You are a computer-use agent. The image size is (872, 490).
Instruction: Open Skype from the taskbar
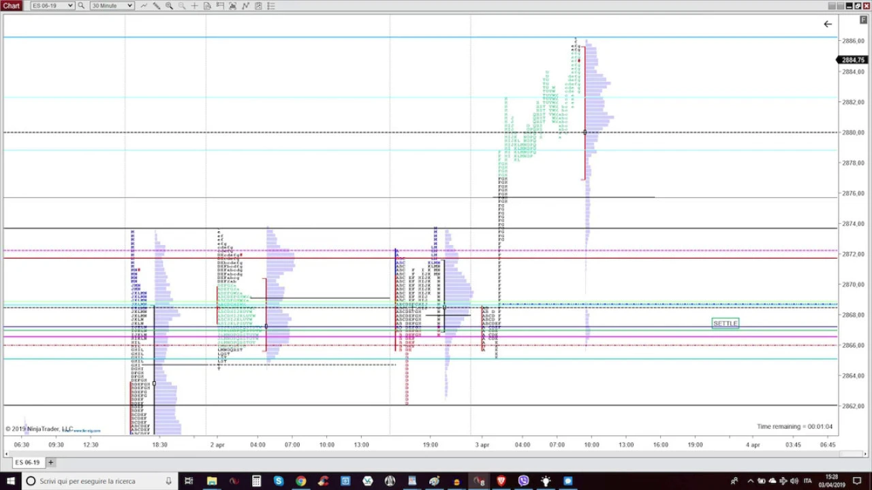coord(279,481)
